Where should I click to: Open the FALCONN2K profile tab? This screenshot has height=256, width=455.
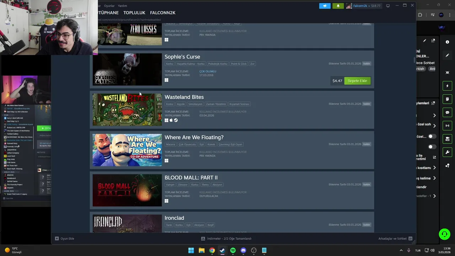pos(163,12)
